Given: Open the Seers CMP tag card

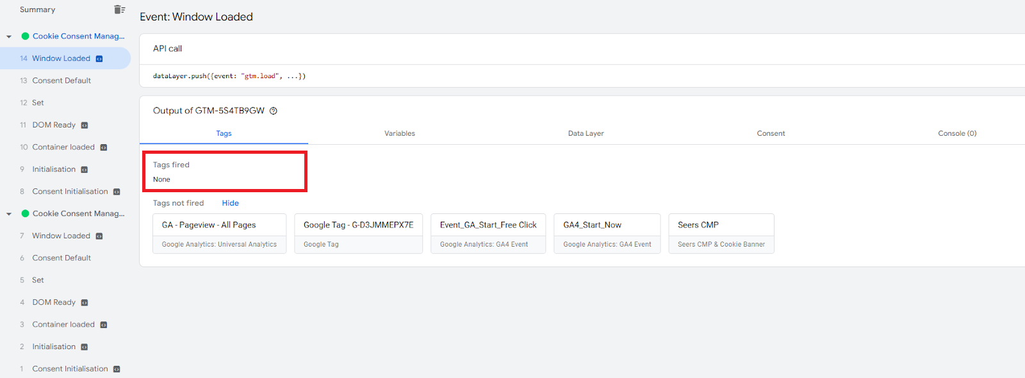Looking at the screenshot, I should pyautogui.click(x=721, y=233).
